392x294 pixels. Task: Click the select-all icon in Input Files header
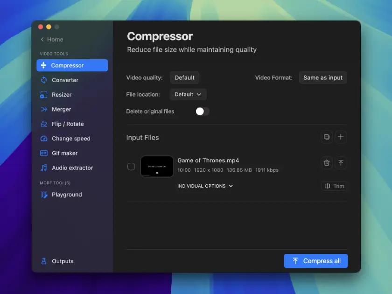point(327,137)
